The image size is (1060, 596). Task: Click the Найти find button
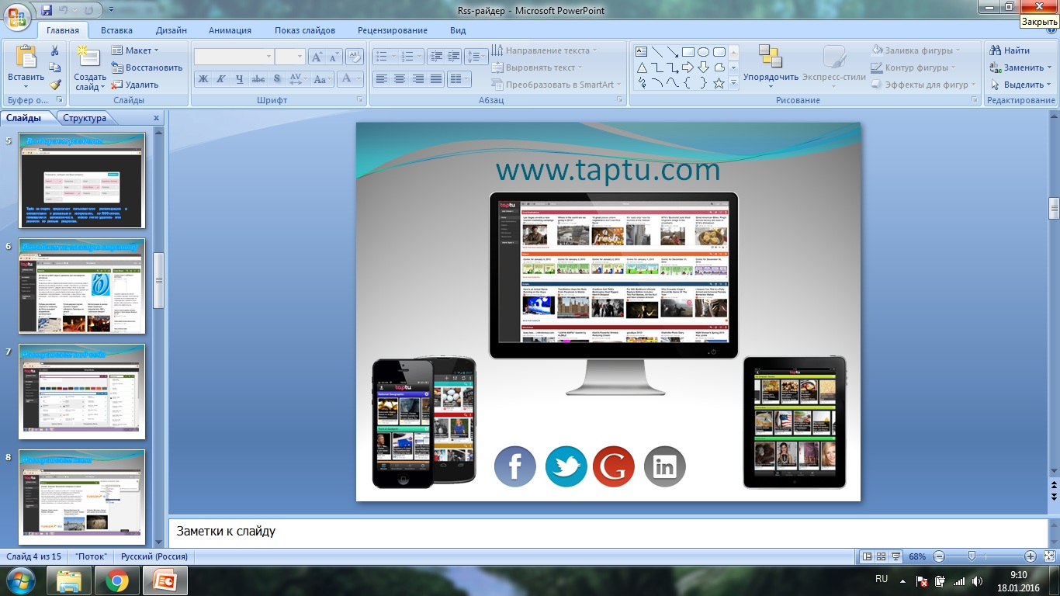pyautogui.click(x=1010, y=50)
